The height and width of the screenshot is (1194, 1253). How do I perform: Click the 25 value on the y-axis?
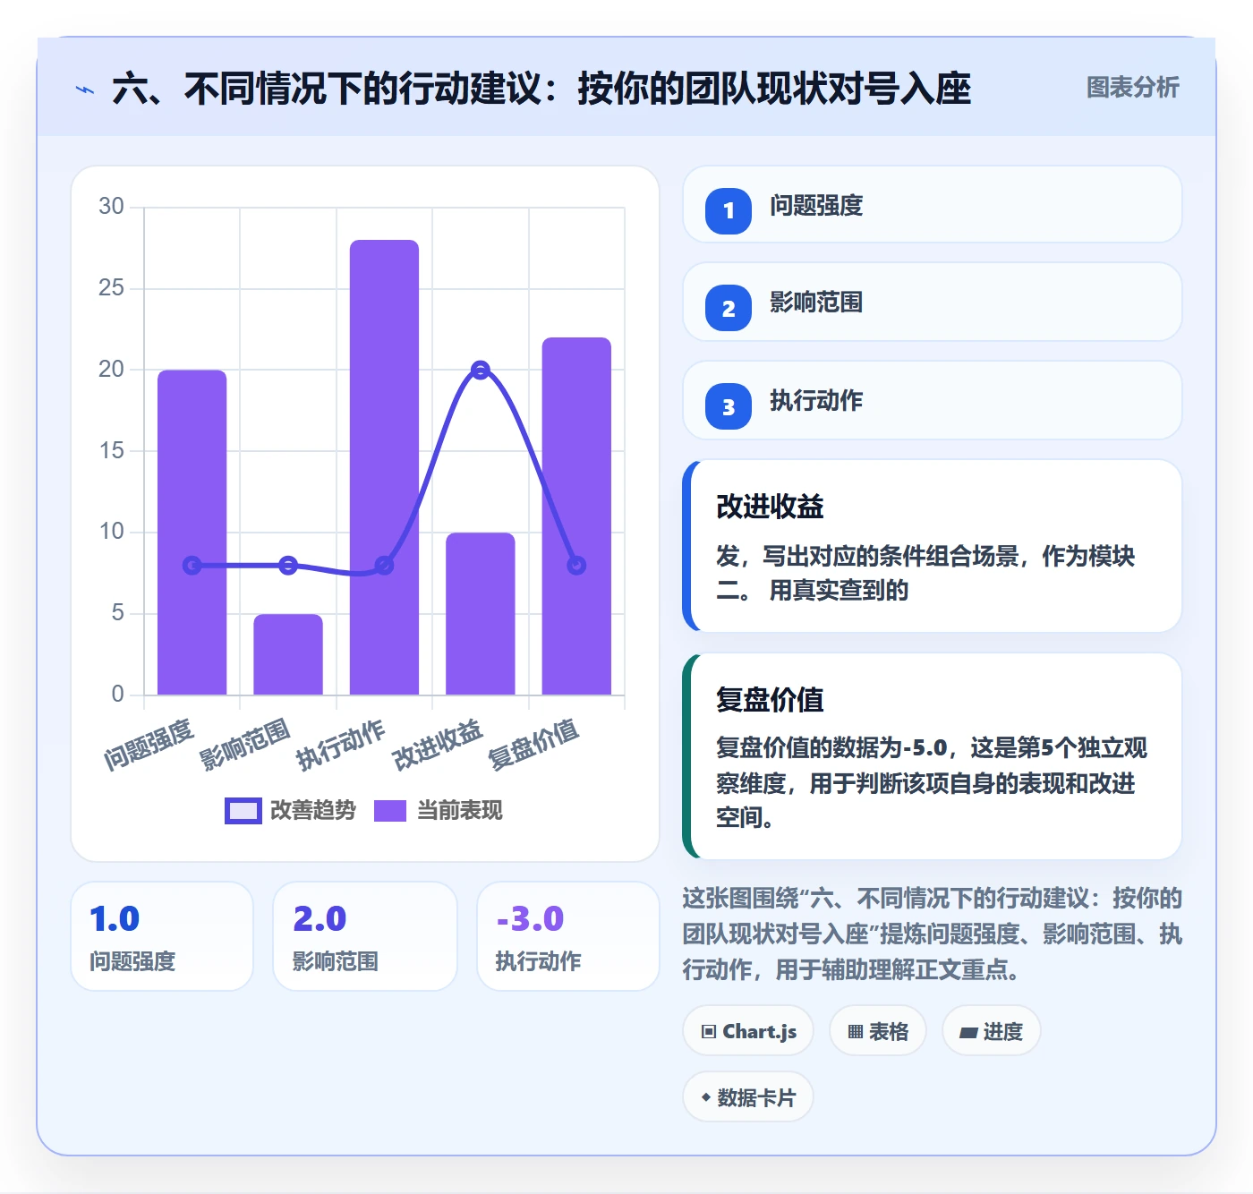[111, 288]
